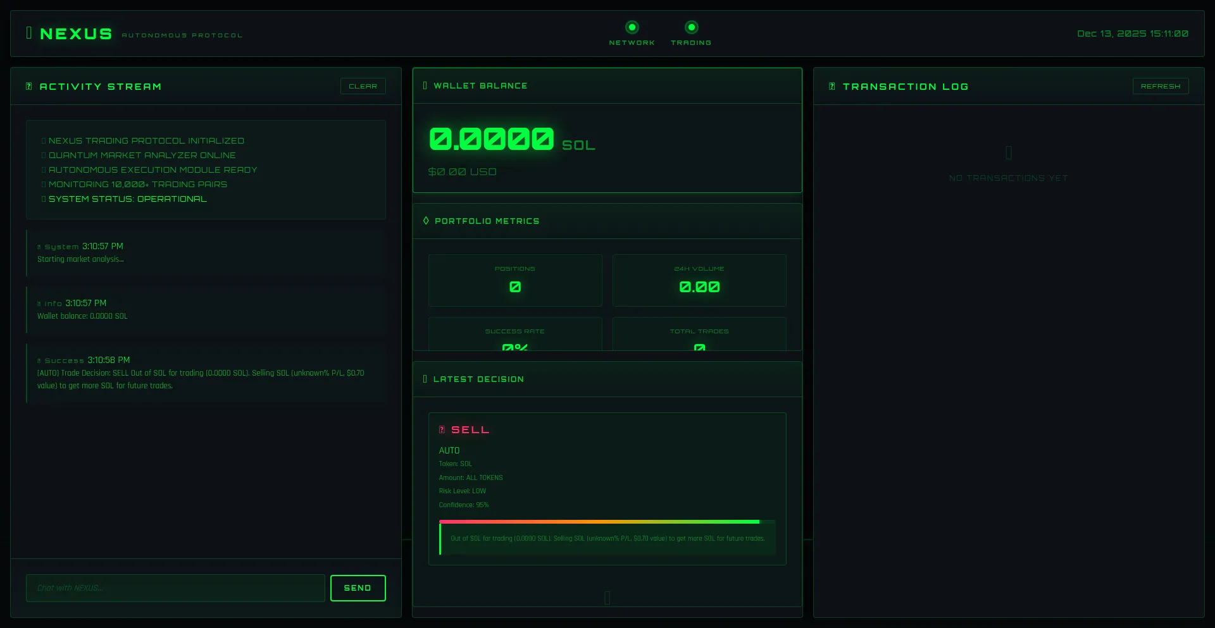Click the red SELL decision icon
This screenshot has width=1215, height=628.
tap(442, 430)
